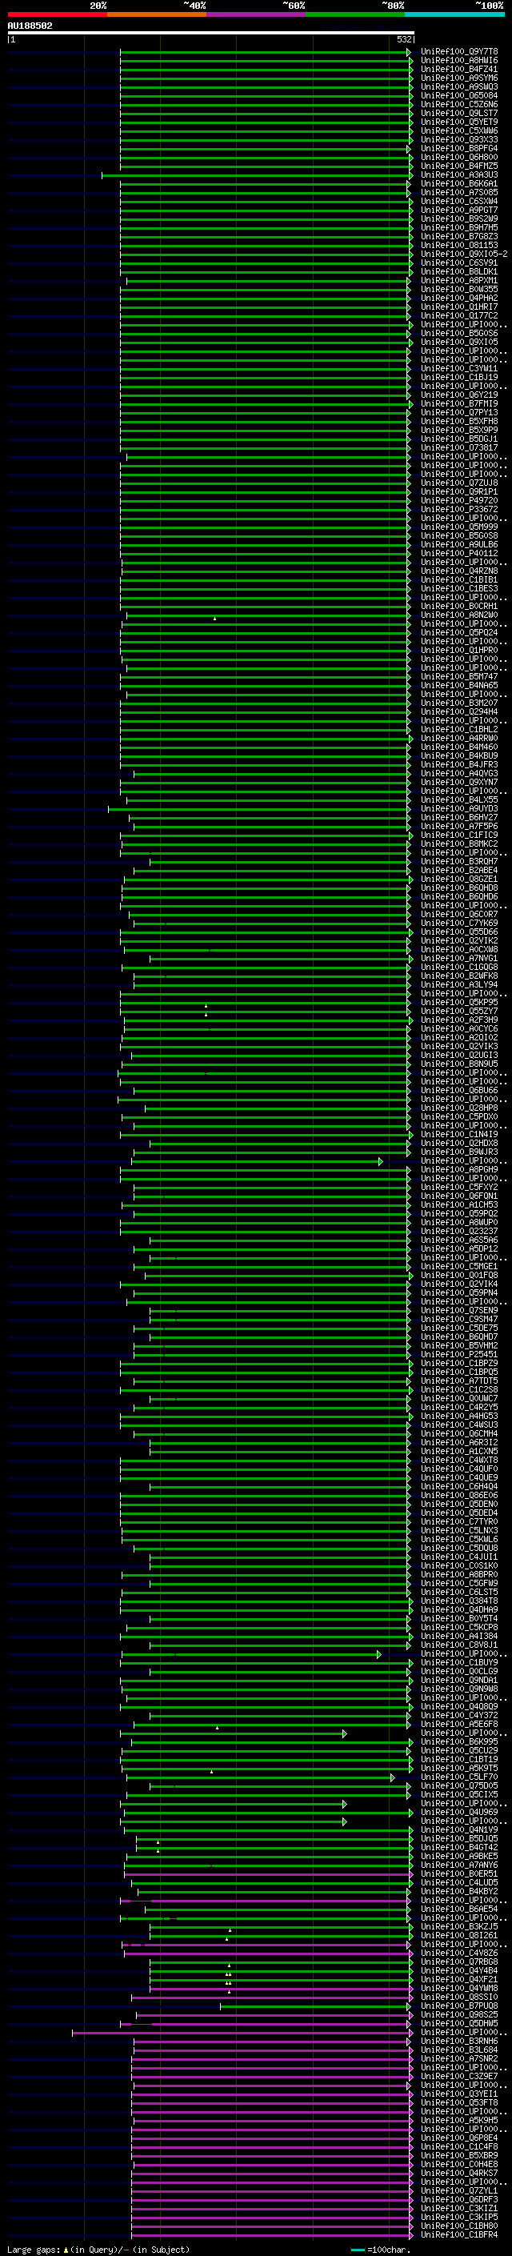Select hit label UniRef100_Q6Y219
The width and height of the screenshot is (512, 2256).
coord(459,395)
